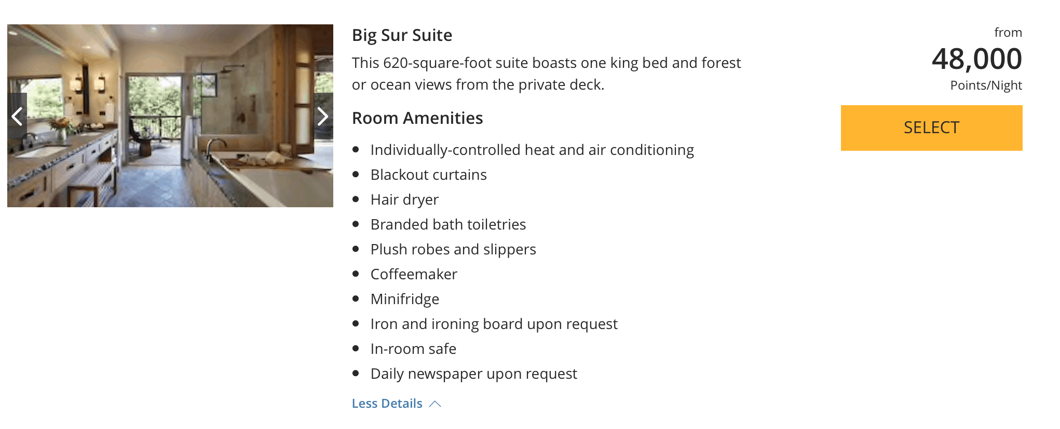
Task: Select the Big Sur Suite room
Action: point(931,128)
